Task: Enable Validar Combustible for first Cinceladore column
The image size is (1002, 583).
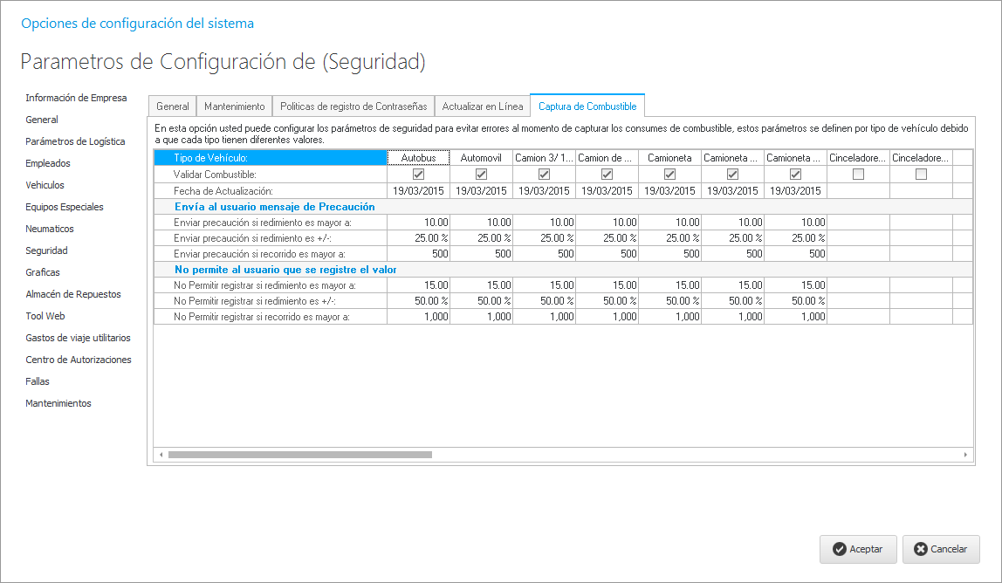Action: point(858,175)
